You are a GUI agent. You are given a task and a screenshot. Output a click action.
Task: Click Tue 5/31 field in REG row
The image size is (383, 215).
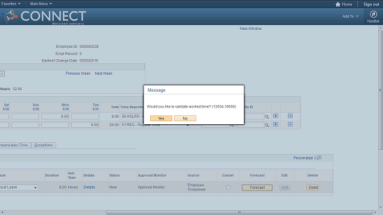85,125
